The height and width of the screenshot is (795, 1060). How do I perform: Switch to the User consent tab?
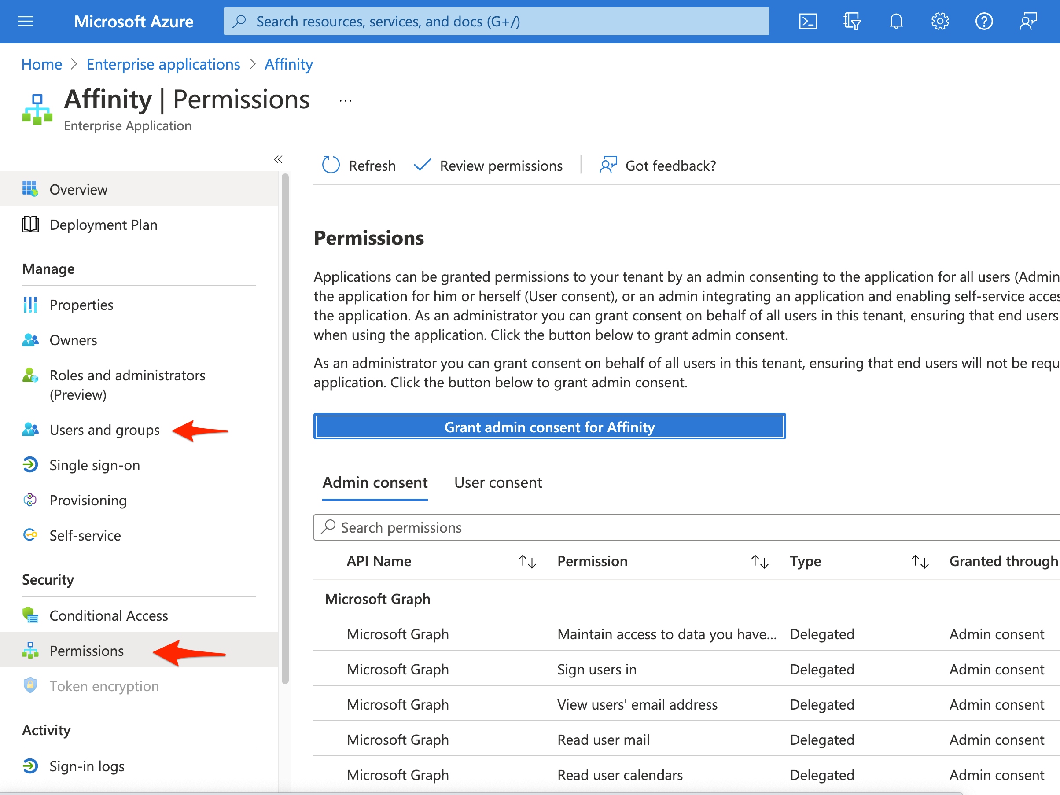pyautogui.click(x=498, y=482)
